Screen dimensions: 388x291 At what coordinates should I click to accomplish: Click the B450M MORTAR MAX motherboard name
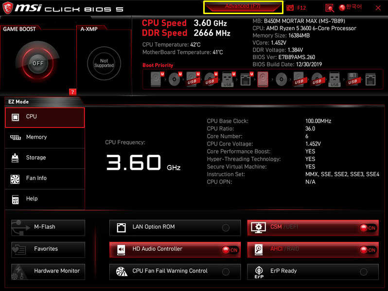click(304, 21)
